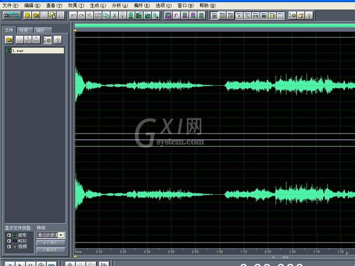Open the 生成(G) menu
The height and width of the screenshot is (266, 355).
pyautogui.click(x=98, y=5)
